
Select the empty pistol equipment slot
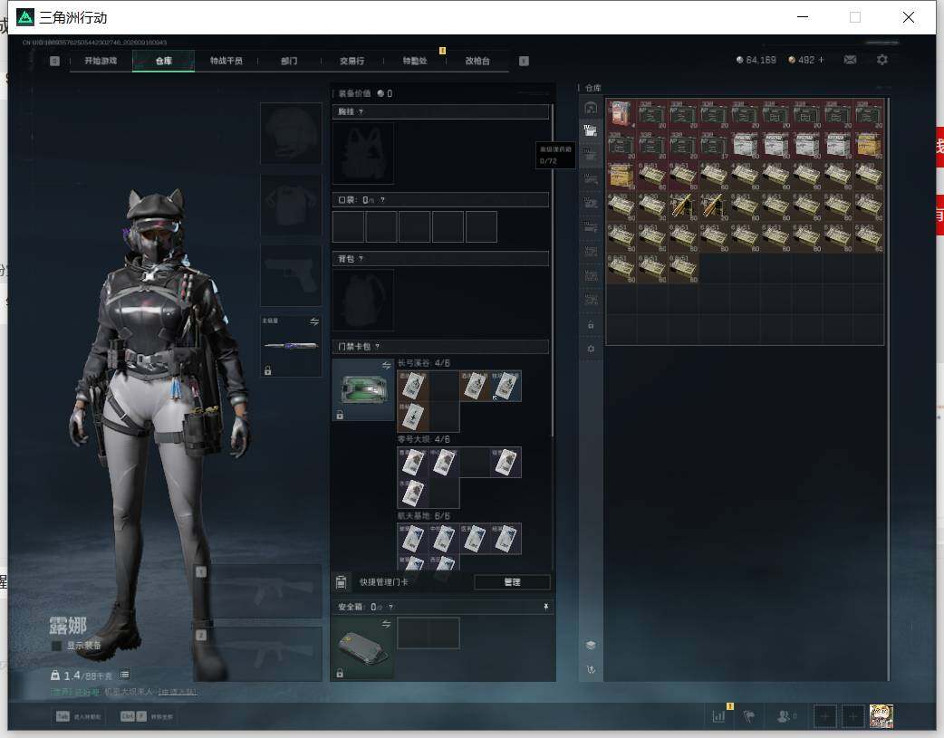291,275
